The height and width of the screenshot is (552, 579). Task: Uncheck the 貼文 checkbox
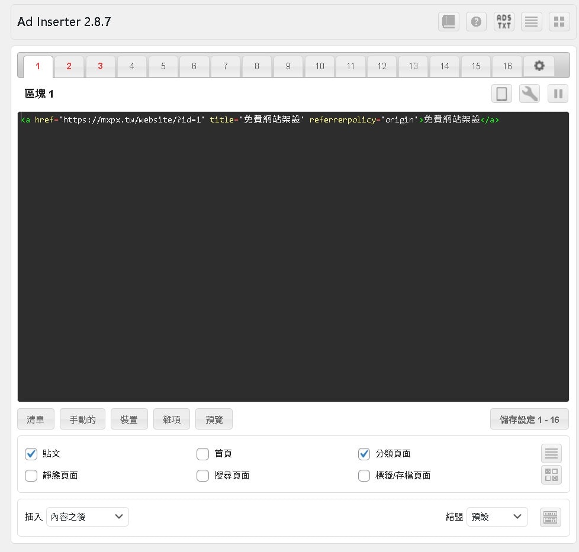pos(31,454)
